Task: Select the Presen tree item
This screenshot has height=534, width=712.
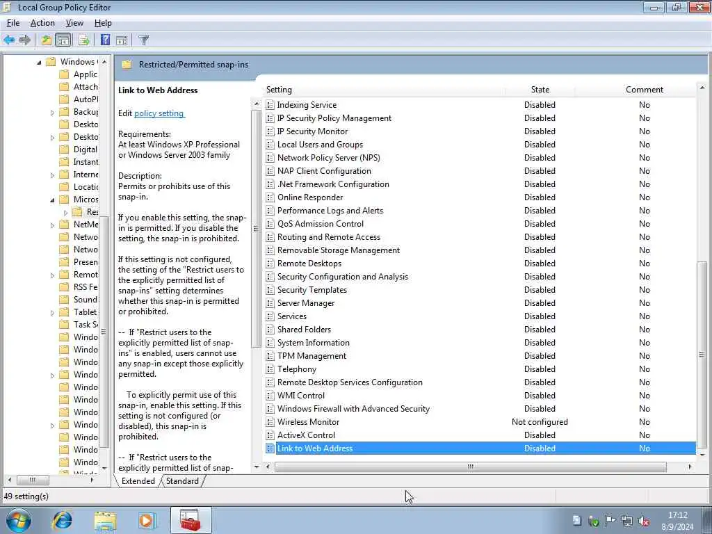Action: (x=86, y=262)
